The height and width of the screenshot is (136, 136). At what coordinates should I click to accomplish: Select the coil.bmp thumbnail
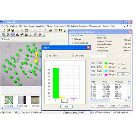pyautogui.click(x=35, y=100)
